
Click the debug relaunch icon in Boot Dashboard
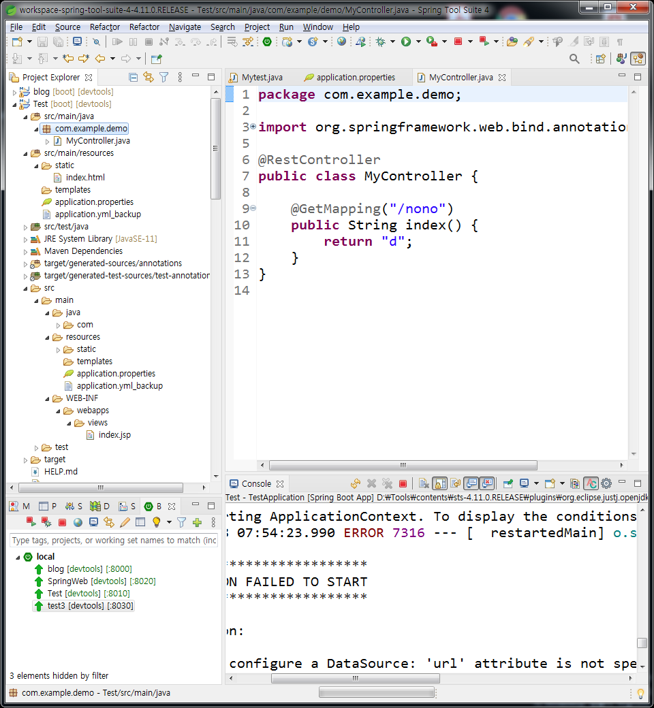tap(46, 522)
